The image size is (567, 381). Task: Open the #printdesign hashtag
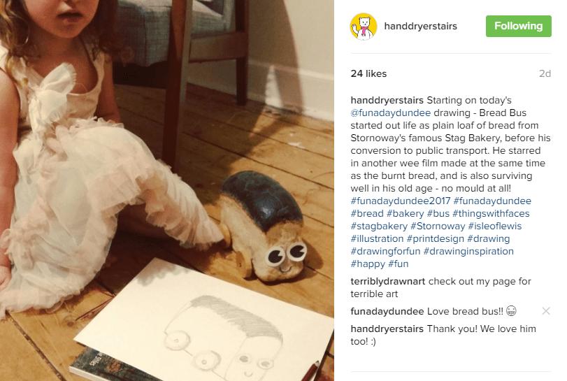coord(435,239)
